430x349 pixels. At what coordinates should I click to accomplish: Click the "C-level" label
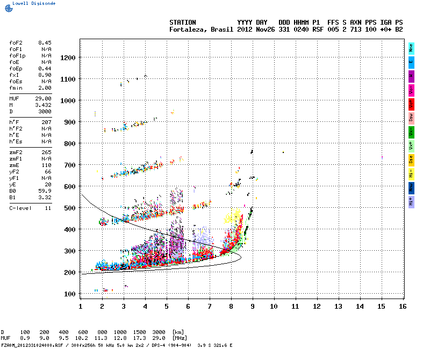click(x=20, y=208)
